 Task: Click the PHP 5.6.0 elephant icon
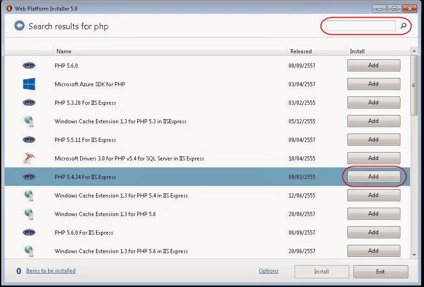(x=29, y=65)
